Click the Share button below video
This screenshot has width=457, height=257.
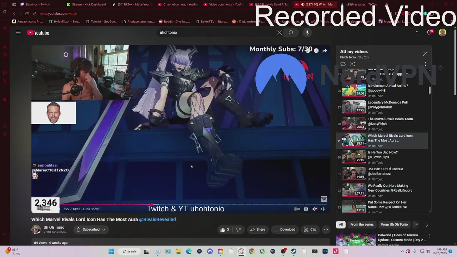point(257,230)
